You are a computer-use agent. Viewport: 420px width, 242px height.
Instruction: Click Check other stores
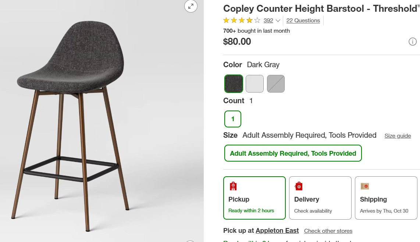click(328, 231)
